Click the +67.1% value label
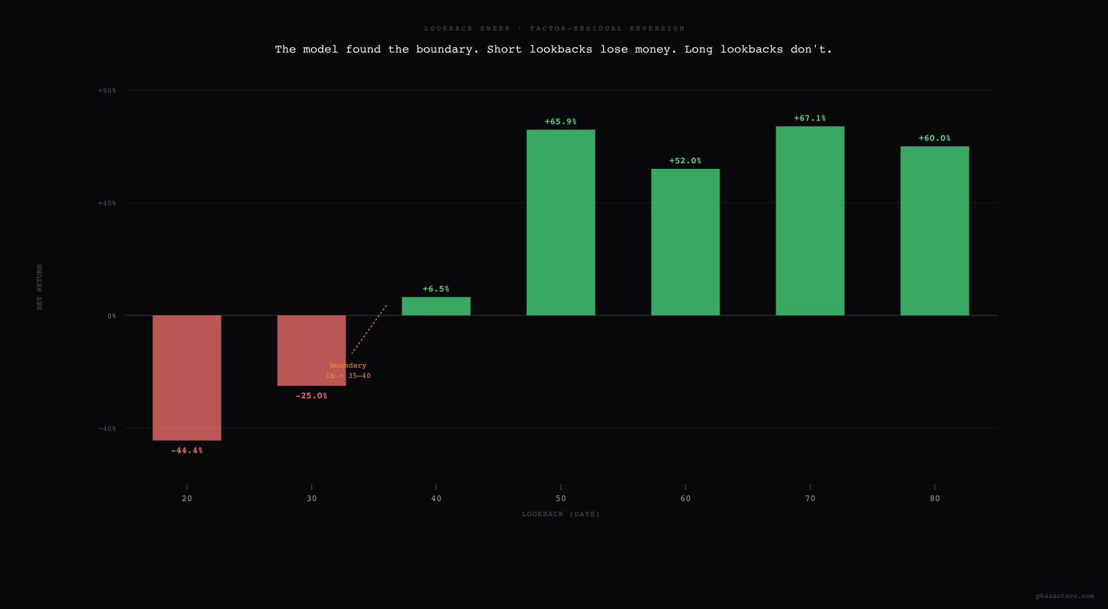 [810, 118]
